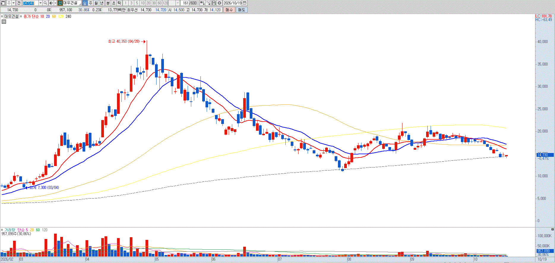Screen dimensions: 555x263
Task: Open the dropdown after the 120 interval button
Action: (178, 3)
